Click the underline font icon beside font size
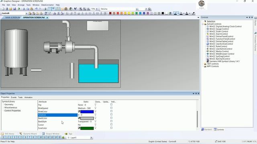257x144 pixels. [x=149, y=9]
